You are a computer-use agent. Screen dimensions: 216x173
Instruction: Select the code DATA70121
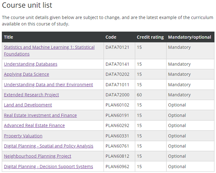[x=117, y=47]
